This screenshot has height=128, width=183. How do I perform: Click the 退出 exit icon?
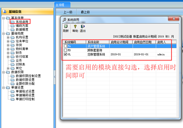point(83,26)
